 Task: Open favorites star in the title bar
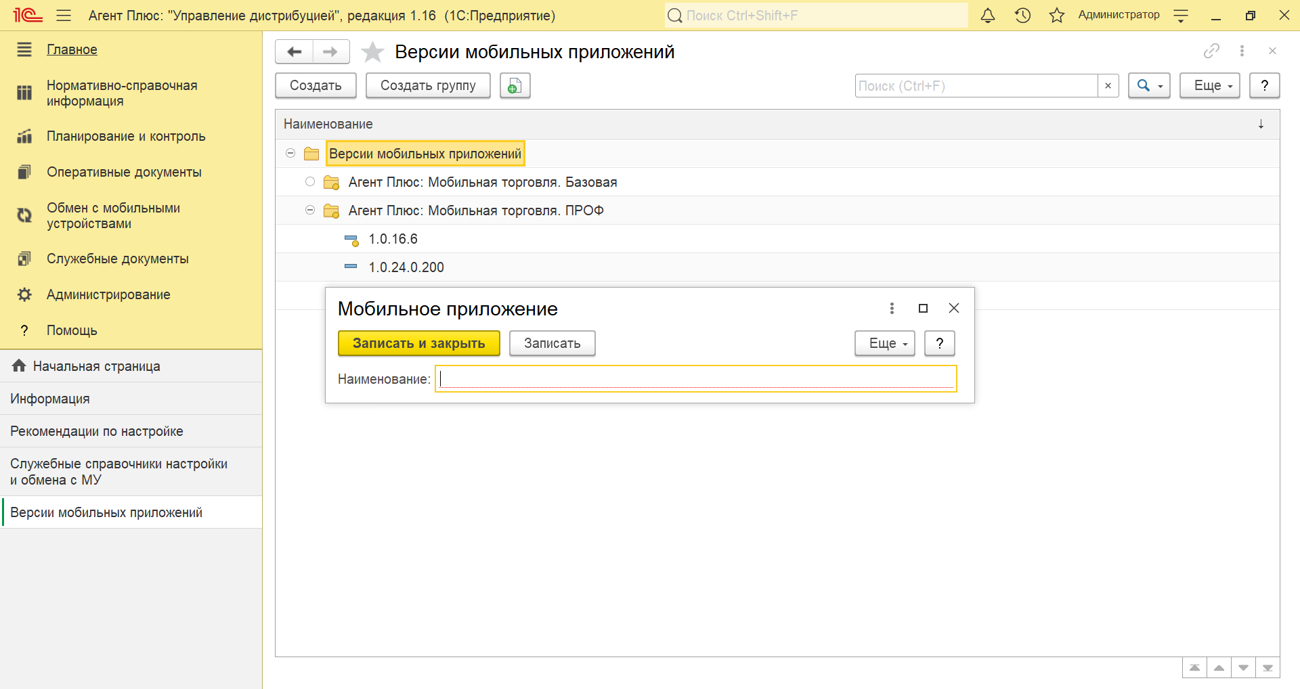(1057, 15)
